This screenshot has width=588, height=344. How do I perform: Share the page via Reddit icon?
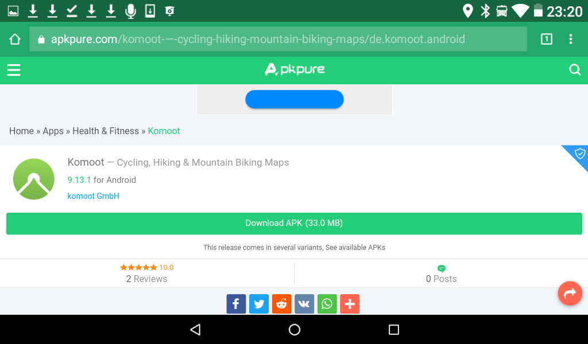pos(281,304)
